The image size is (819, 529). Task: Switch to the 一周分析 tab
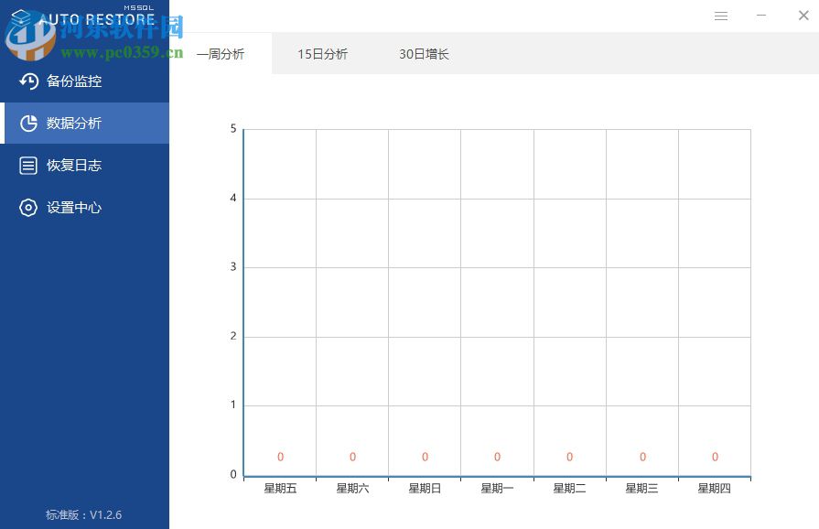point(221,54)
